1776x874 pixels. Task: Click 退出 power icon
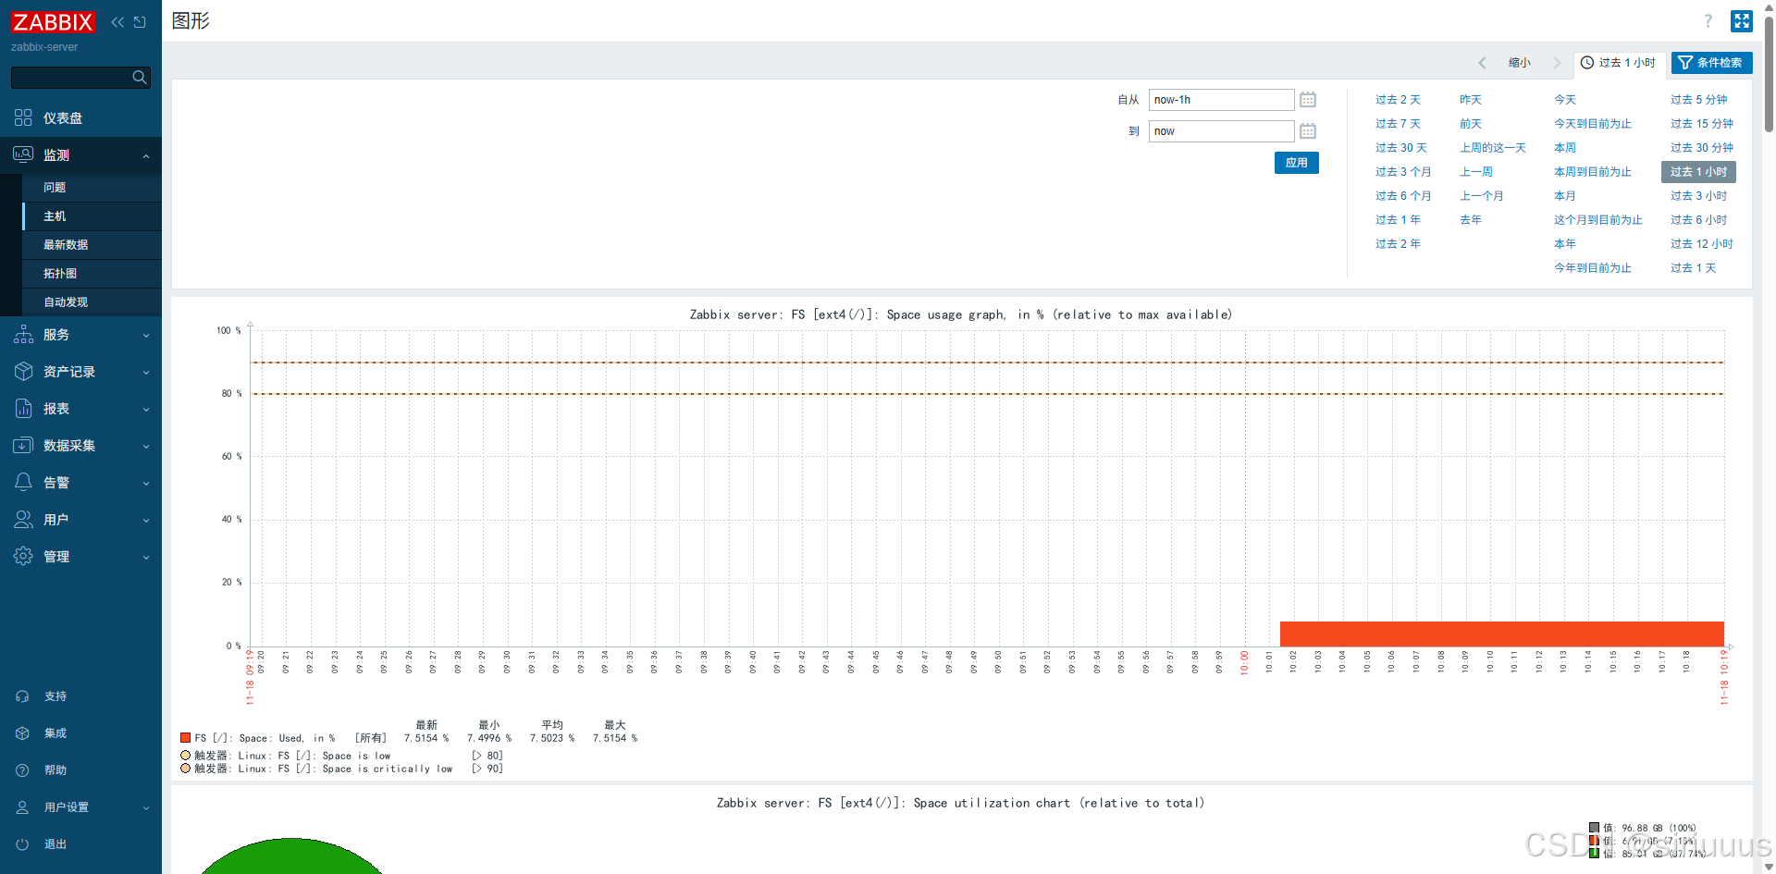pyautogui.click(x=22, y=844)
